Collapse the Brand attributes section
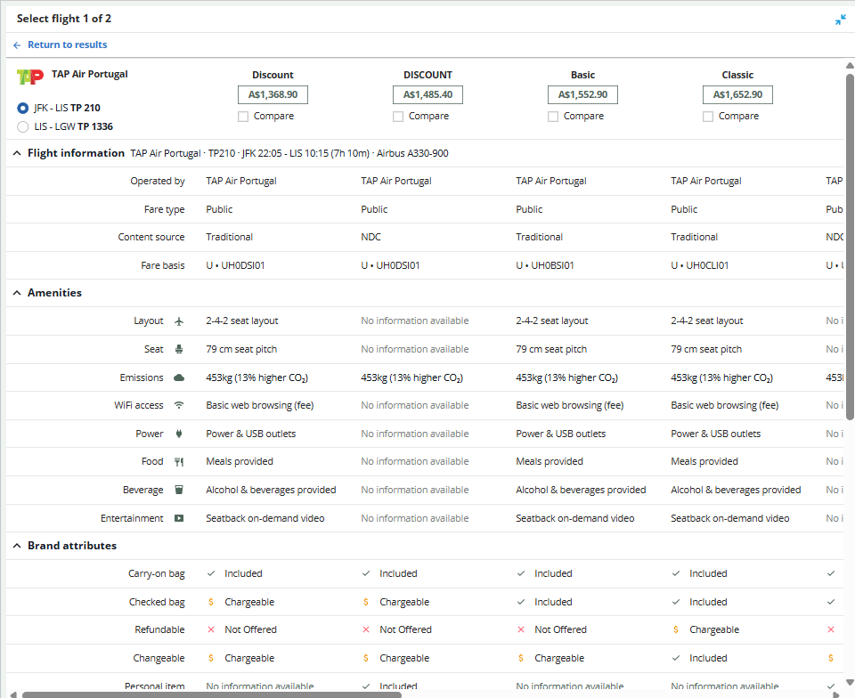Screen dimensions: 855x698 (17, 546)
